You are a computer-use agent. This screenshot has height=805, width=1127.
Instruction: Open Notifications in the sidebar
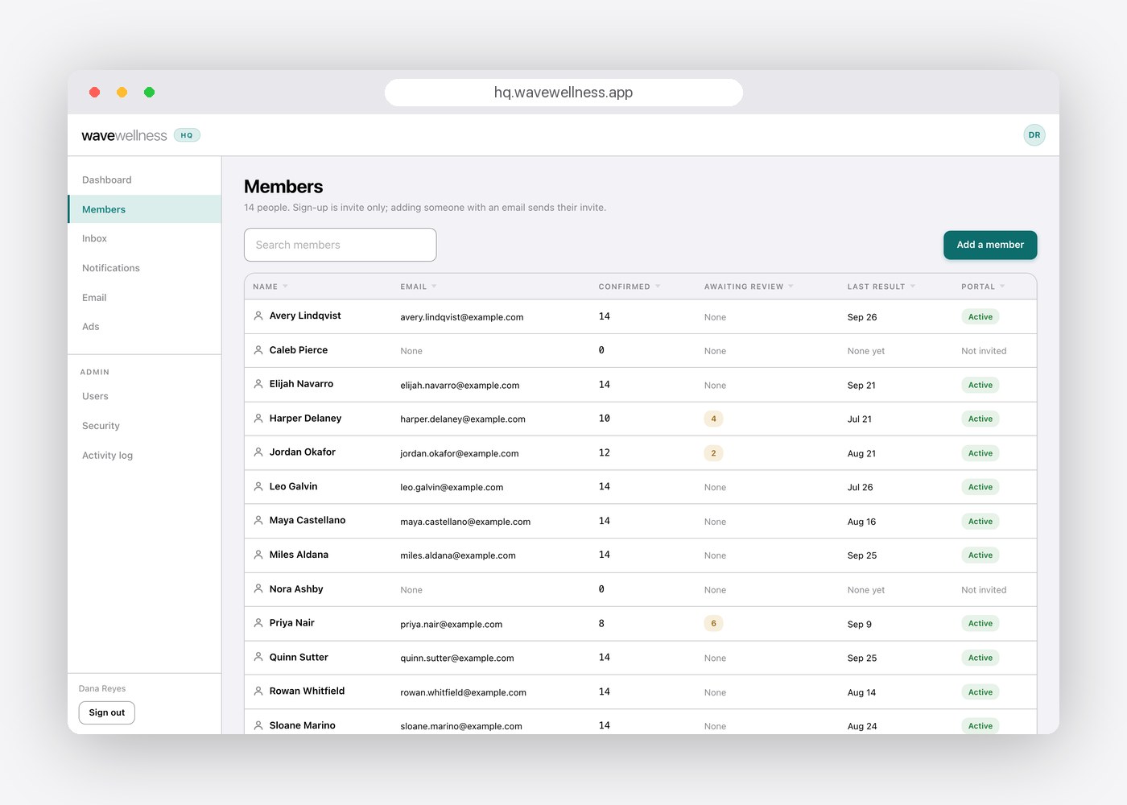145,268
